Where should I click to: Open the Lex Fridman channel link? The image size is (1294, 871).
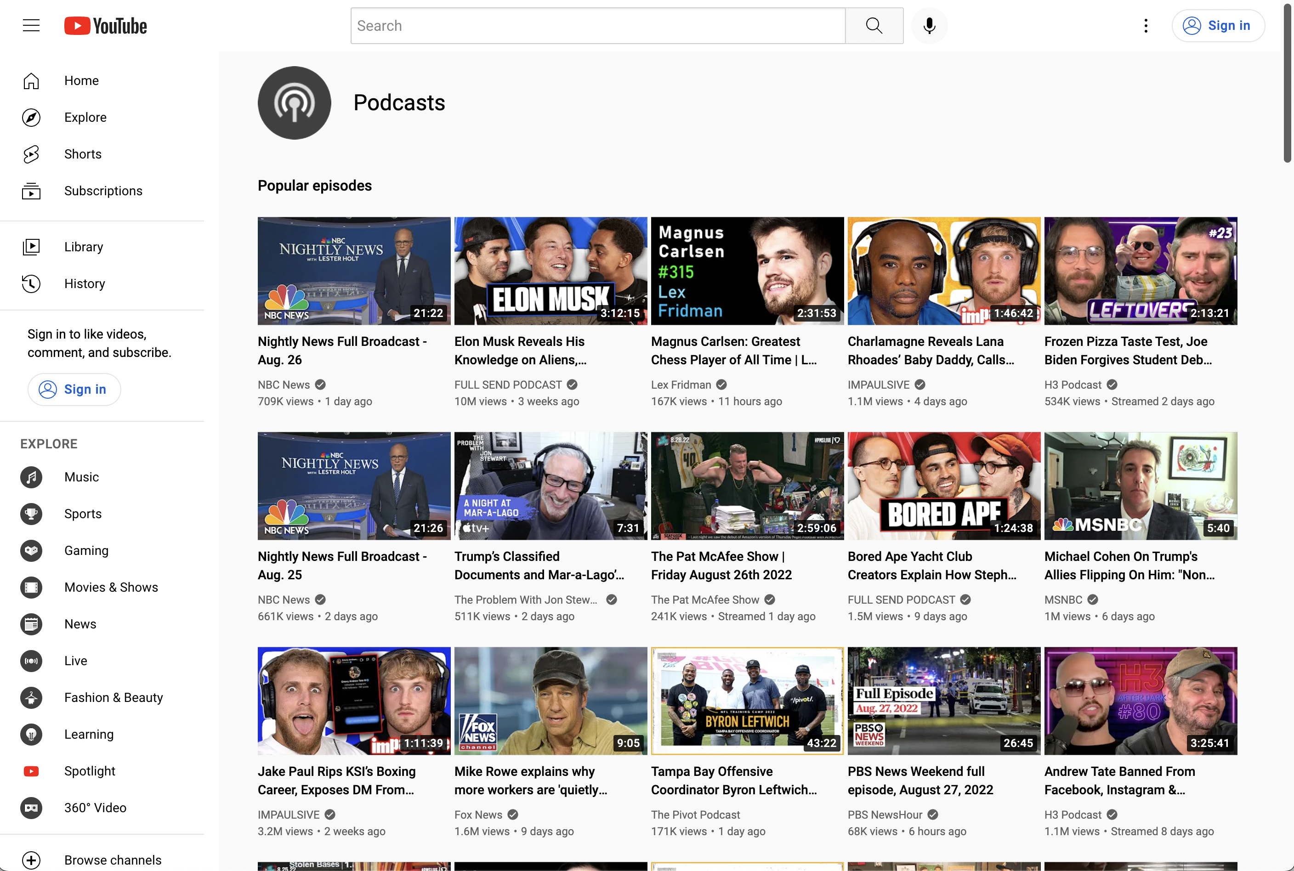click(681, 385)
